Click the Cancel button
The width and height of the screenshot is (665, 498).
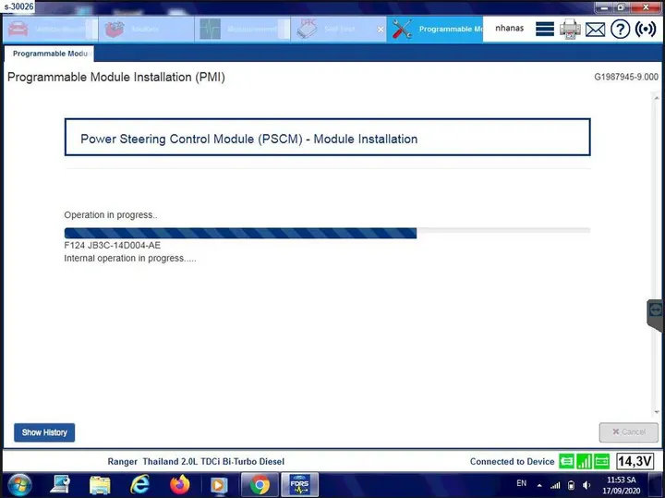[x=629, y=432]
